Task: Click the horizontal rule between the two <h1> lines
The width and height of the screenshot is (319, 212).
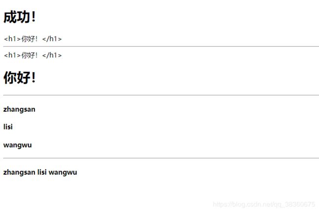Action: click(161, 46)
